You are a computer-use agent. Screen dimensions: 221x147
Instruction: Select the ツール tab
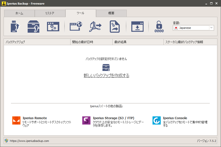81,13
